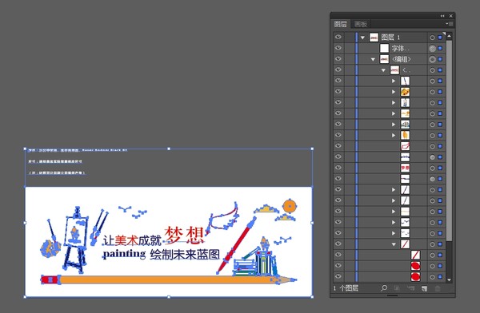
Task: Click target circle of collapsed <.. group row
Action: point(432,70)
